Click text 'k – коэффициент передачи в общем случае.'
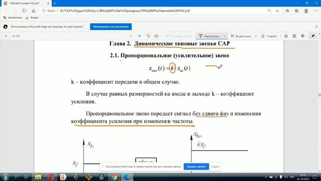The image size is (321, 181). pyautogui.click(x=125, y=82)
